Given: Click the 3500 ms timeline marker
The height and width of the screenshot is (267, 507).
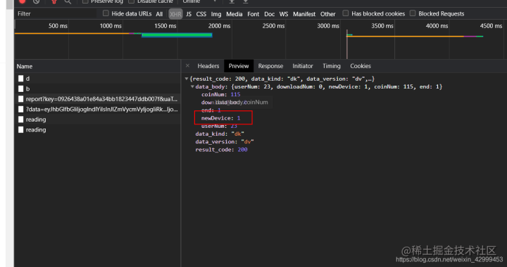Looking at the screenshot, I should (x=382, y=26).
